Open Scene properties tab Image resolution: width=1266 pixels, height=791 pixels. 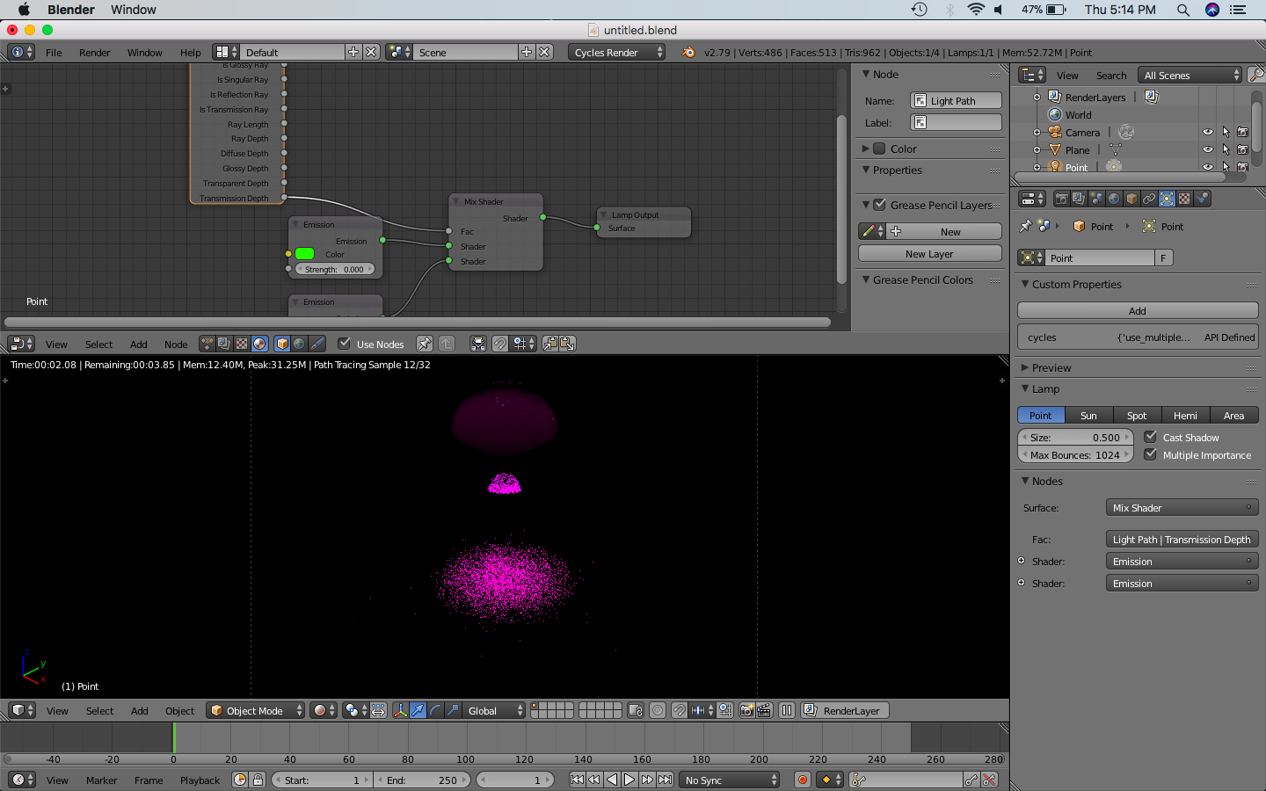click(x=1096, y=199)
